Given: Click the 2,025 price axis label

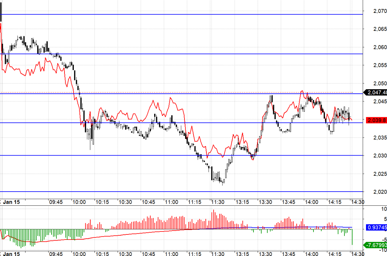Looking at the screenshot, I should (x=380, y=174).
